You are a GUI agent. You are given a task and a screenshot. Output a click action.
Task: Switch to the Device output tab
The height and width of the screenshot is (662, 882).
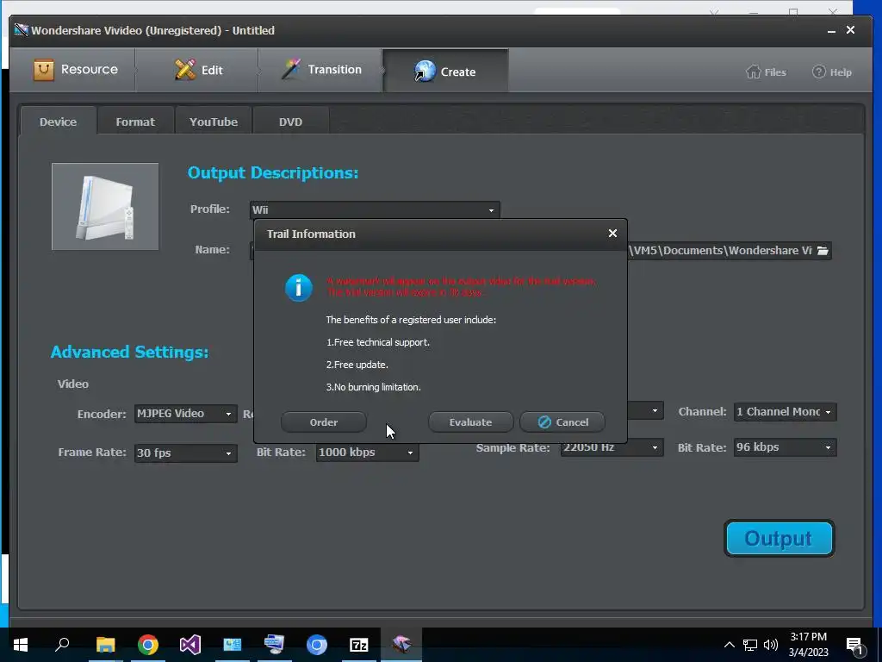pos(58,122)
